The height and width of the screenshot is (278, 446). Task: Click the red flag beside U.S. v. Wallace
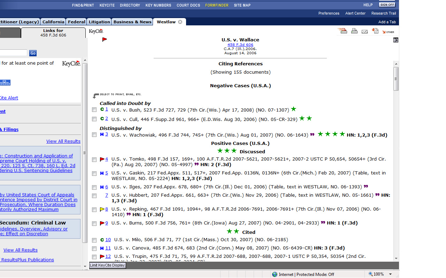(105, 40)
